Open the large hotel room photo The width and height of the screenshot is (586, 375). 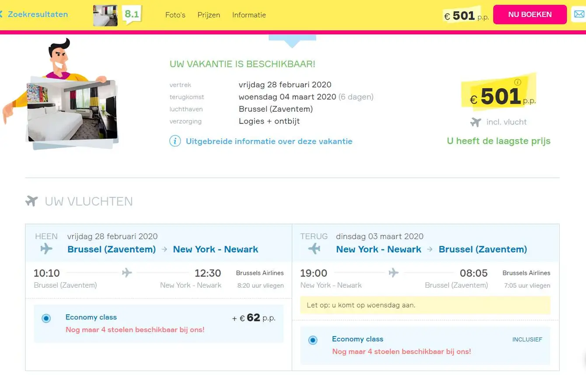(x=72, y=111)
